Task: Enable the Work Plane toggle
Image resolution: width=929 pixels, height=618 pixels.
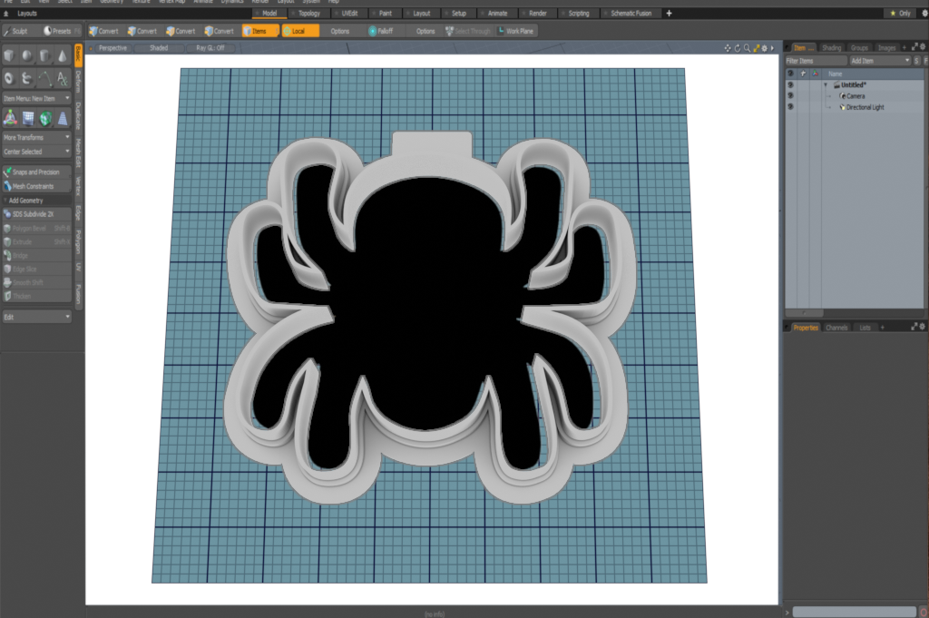Action: 516,30
